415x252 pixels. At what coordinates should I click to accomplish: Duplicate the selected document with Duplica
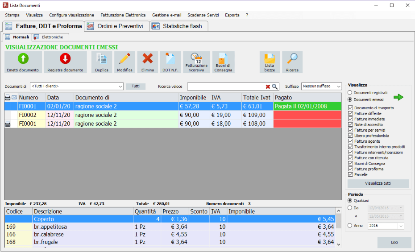(102, 62)
